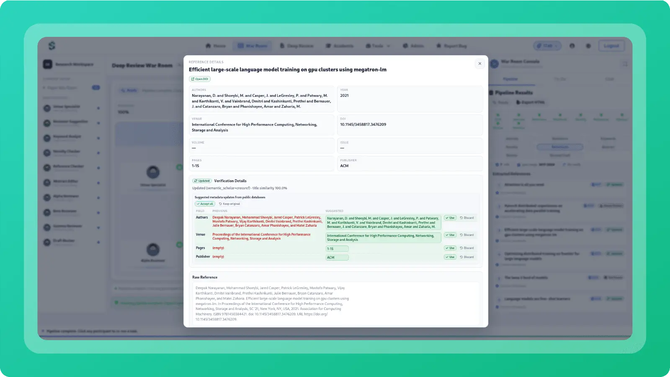Click the suggested Pages box '1-15'

point(337,249)
